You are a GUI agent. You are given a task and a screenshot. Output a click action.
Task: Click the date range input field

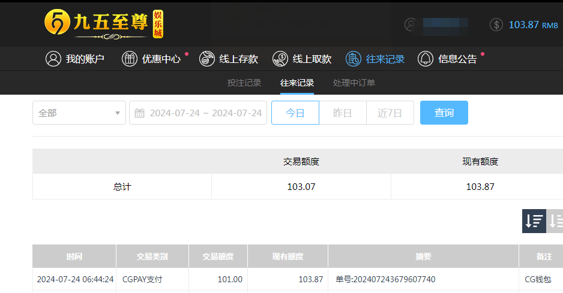[205, 113]
